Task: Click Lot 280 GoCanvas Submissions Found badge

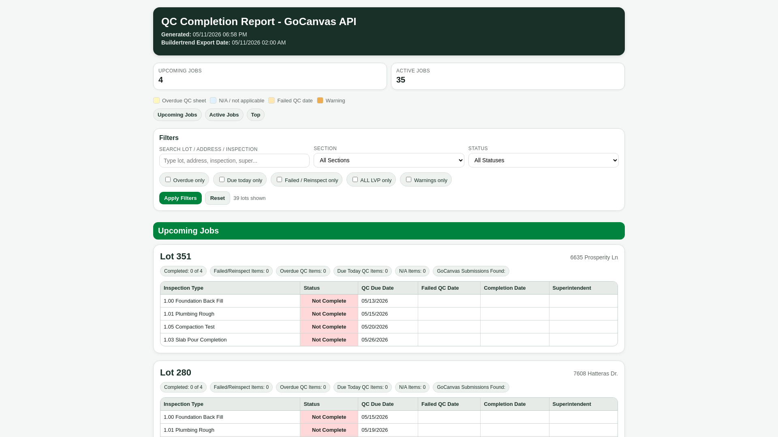Action: point(471,387)
